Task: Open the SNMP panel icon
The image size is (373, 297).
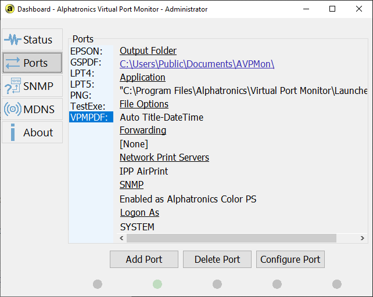Action: pos(12,86)
